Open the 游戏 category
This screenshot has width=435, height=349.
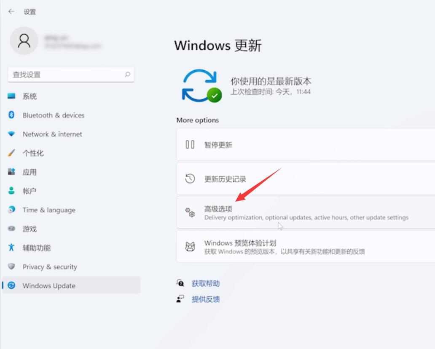coord(71,229)
